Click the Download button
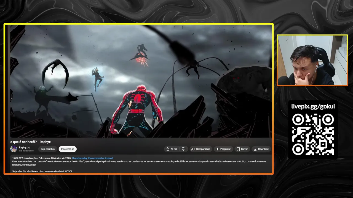The height and width of the screenshot is (198, 353). (x=261, y=149)
